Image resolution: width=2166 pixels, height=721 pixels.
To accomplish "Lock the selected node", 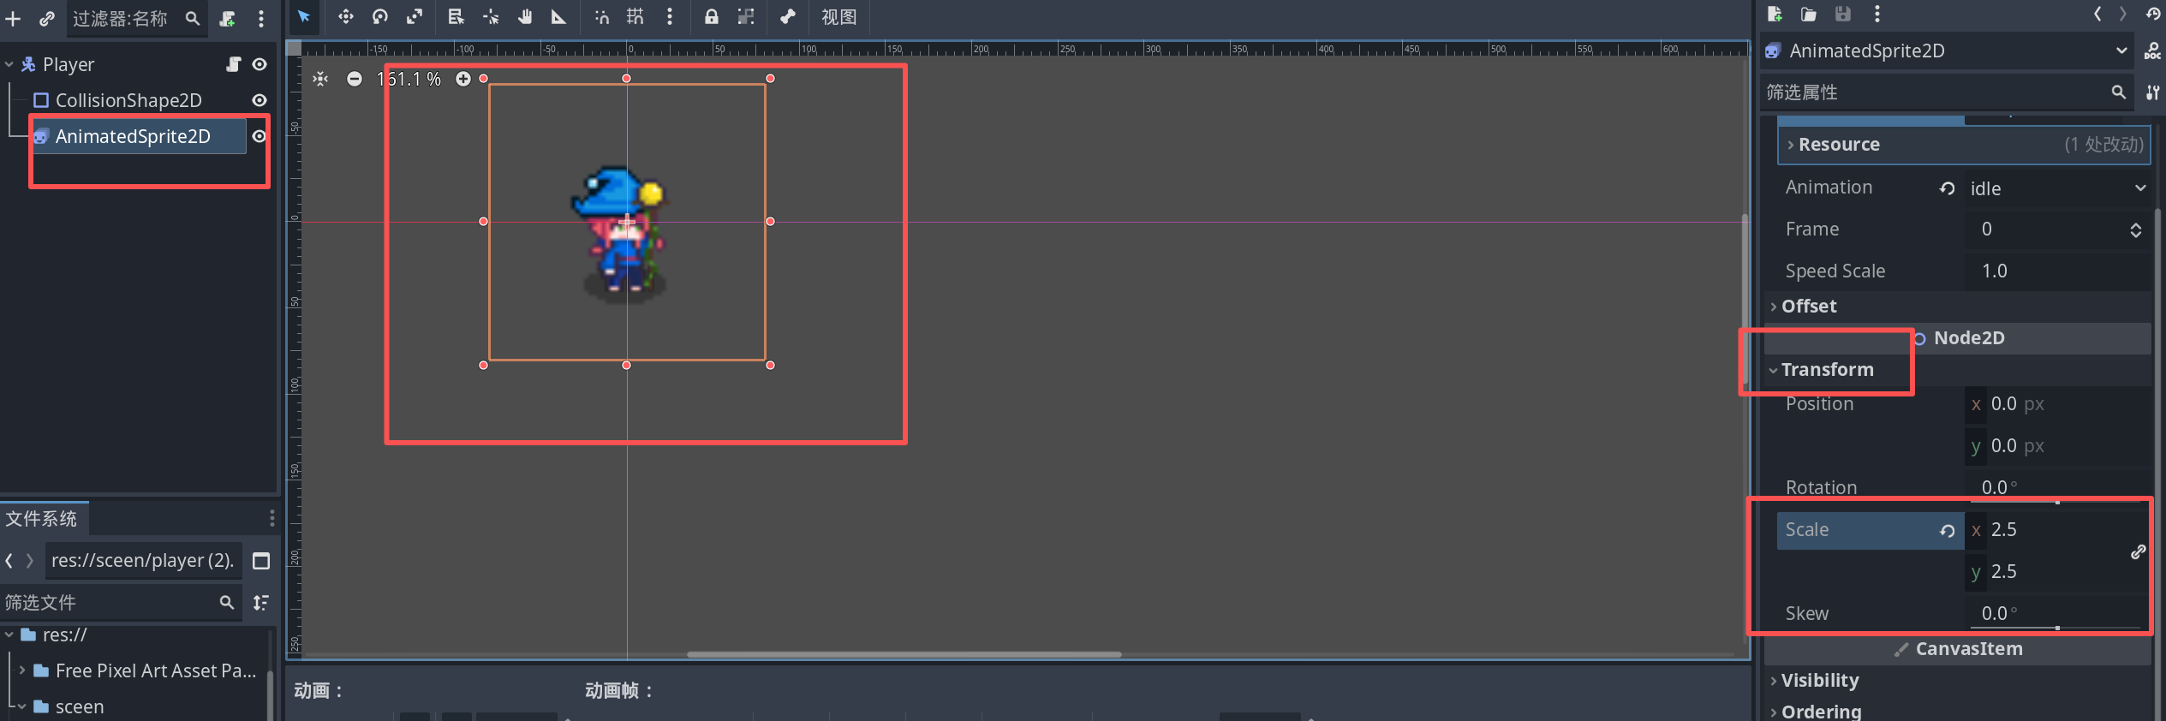I will tap(711, 16).
